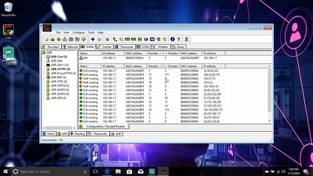This screenshot has width=313, height=176.
Task: Open the Windows Start button
Action: click(5, 172)
